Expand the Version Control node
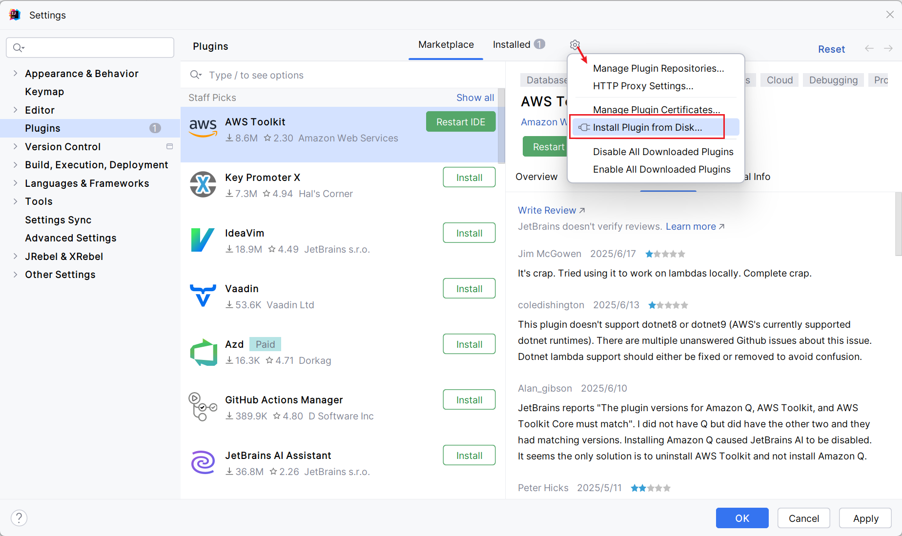This screenshot has height=536, width=902. pyautogui.click(x=15, y=146)
